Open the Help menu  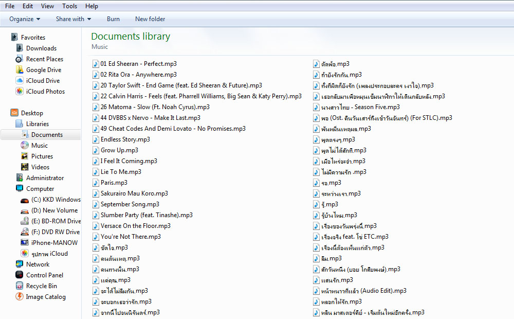pos(91,6)
